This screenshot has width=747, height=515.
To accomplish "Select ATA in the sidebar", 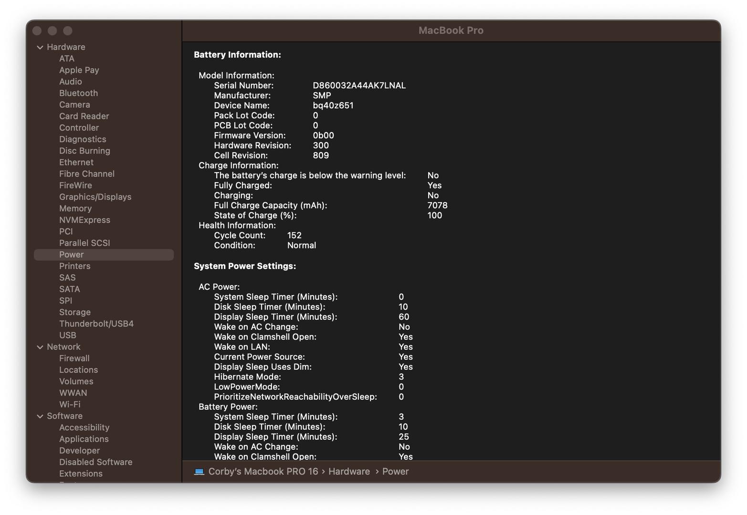I will pyautogui.click(x=67, y=59).
